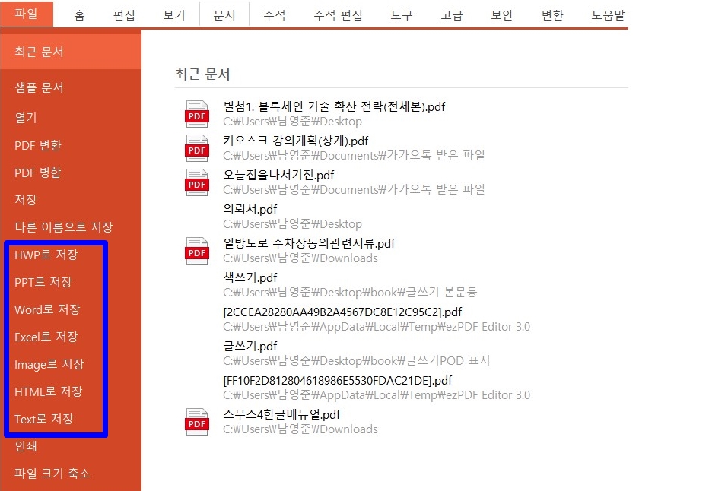Select the 변환 ribbon tab
Image resolution: width=709 pixels, height=491 pixels.
pos(552,14)
